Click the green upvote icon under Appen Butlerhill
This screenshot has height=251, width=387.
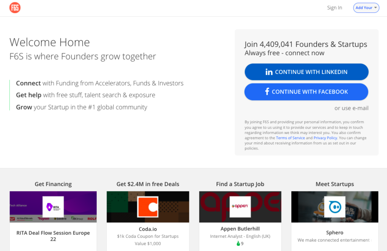(237, 243)
